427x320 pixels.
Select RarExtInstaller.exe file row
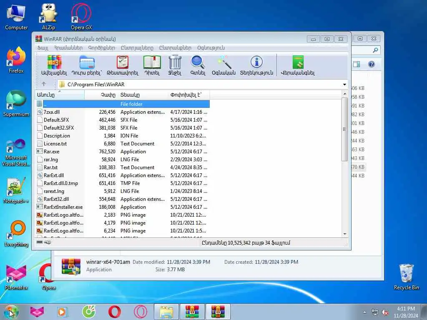click(x=123, y=207)
